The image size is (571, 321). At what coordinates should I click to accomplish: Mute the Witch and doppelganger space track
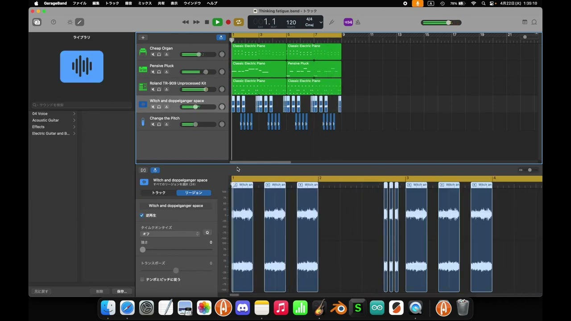tap(153, 107)
